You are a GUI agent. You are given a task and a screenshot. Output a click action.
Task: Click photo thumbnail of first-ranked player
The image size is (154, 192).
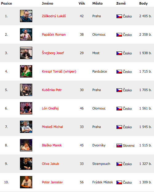[26, 16]
